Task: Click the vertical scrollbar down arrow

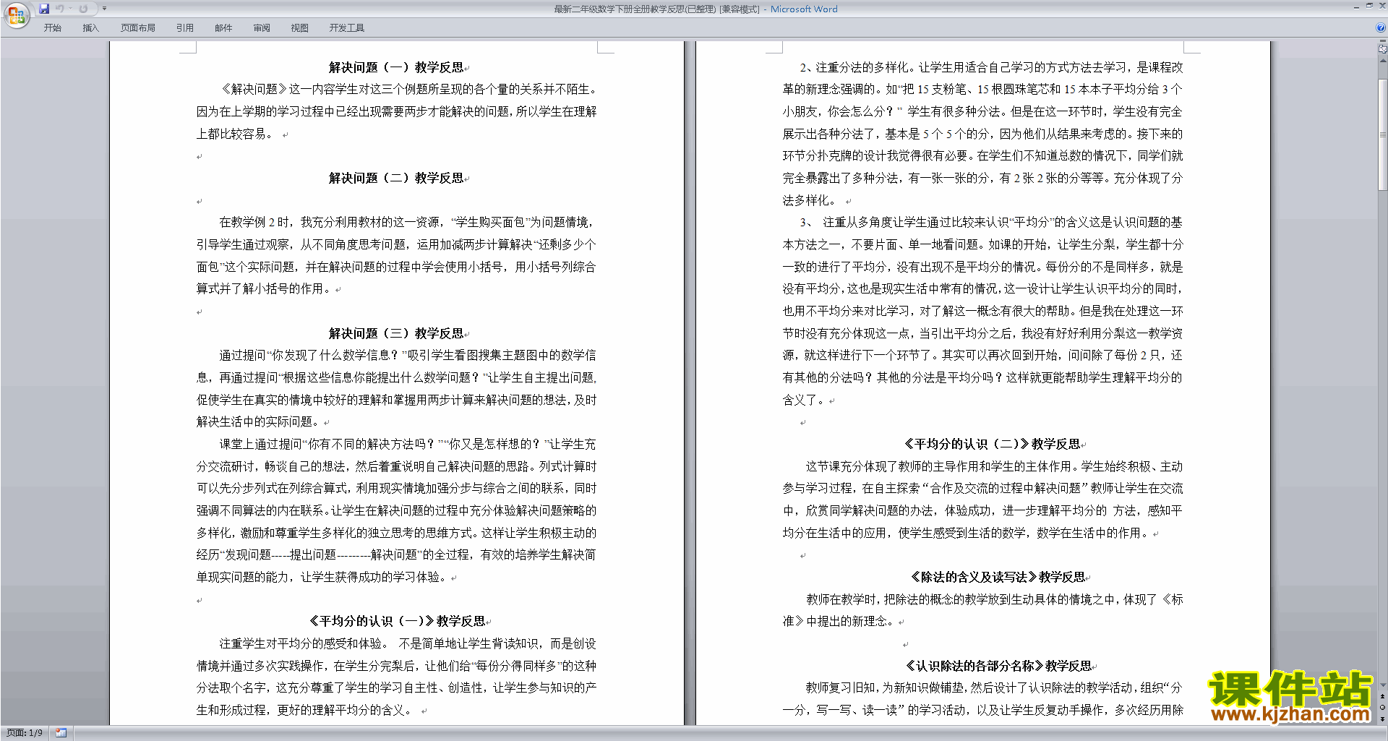Action: point(1382,685)
